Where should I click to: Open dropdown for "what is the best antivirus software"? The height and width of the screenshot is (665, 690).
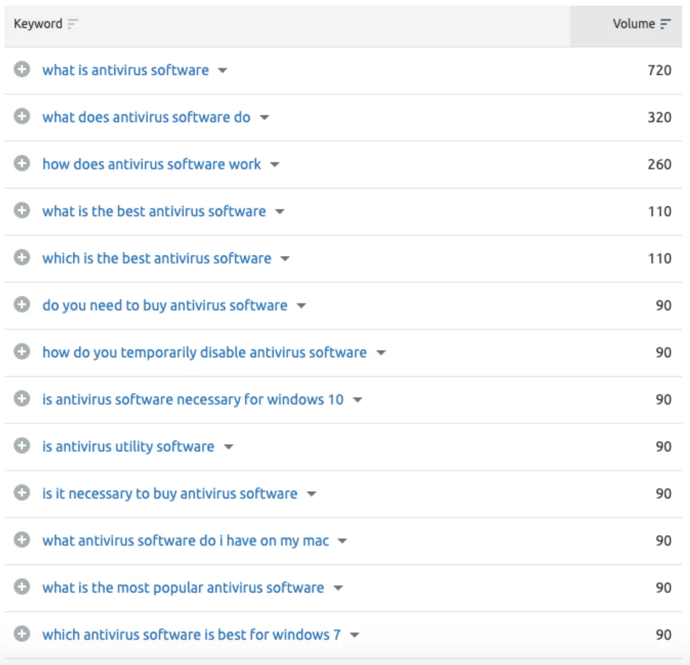280,212
